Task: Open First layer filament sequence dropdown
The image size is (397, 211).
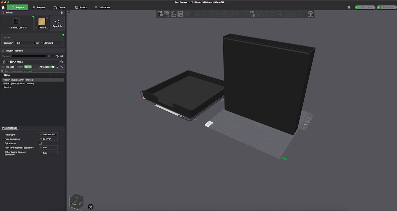Action: tap(48, 148)
